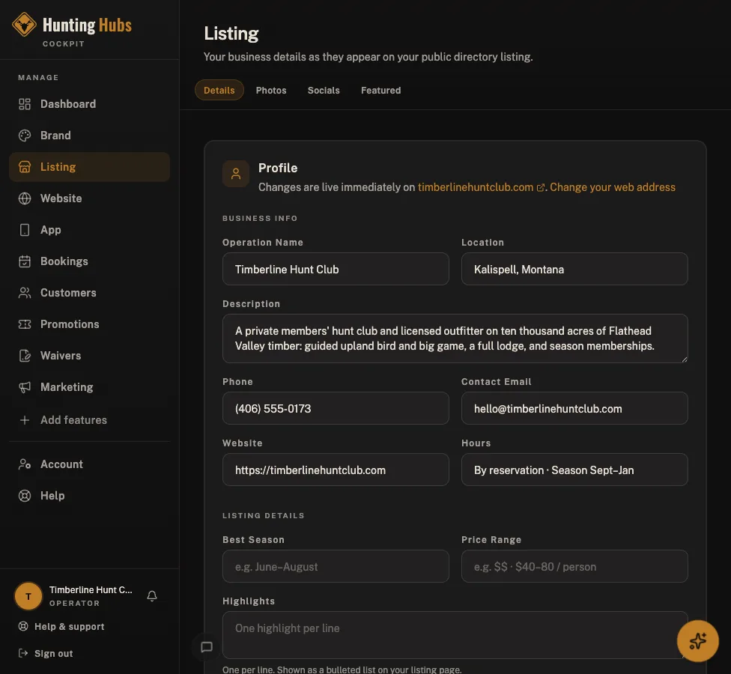Click the Profile section heading

278,168
